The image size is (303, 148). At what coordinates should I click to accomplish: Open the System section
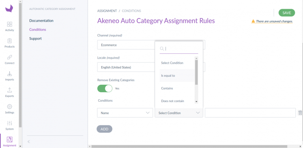coord(9,125)
